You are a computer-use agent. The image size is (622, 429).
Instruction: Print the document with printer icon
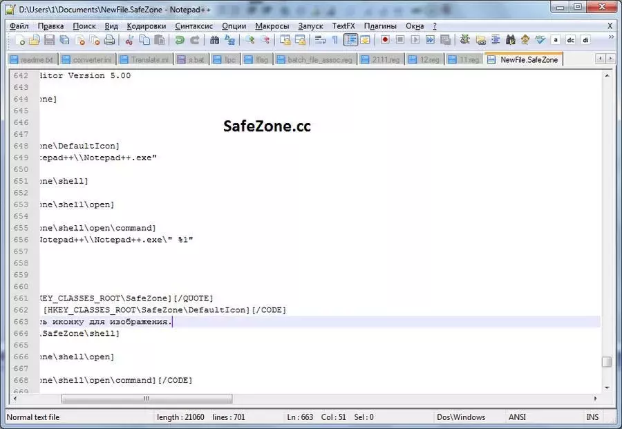coord(109,40)
